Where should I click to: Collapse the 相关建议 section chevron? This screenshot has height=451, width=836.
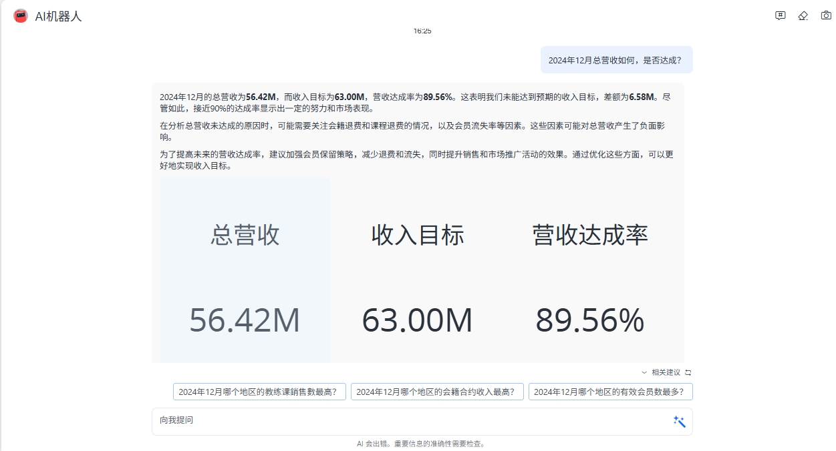(644, 372)
